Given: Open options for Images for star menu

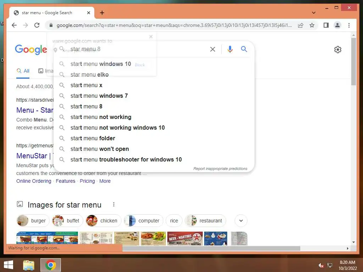Looking at the screenshot, I should (x=114, y=204).
